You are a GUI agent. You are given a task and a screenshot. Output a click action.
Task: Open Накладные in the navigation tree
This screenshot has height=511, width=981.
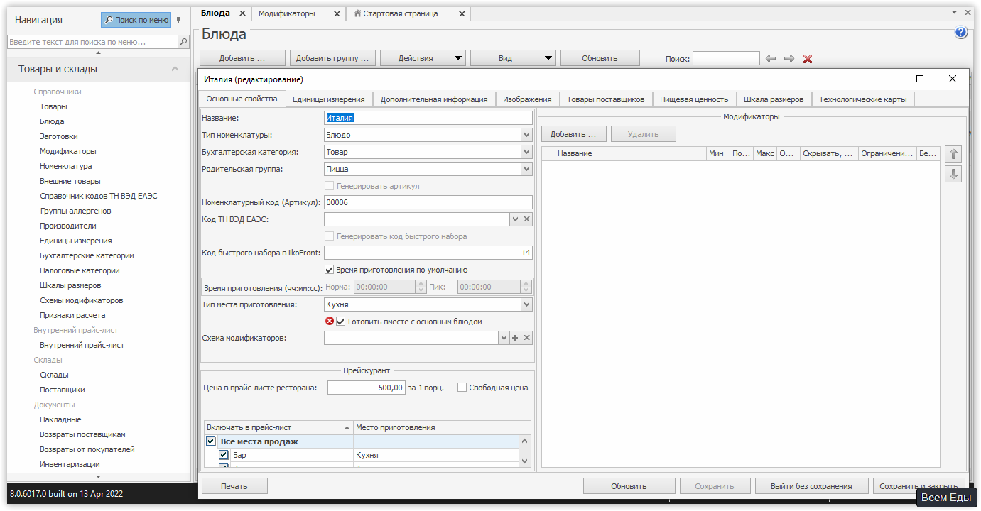pos(60,419)
